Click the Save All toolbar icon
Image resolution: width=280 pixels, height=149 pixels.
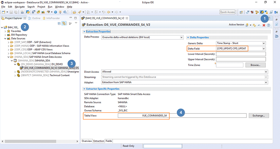coord(16,12)
